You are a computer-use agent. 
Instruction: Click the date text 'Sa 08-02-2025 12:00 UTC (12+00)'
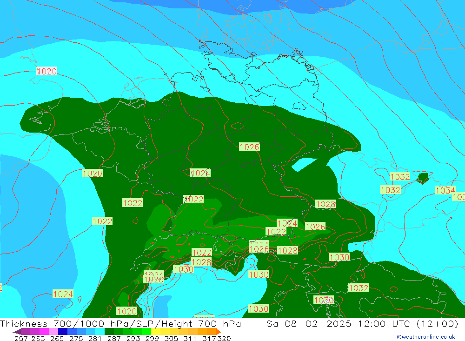pyautogui.click(x=362, y=323)
